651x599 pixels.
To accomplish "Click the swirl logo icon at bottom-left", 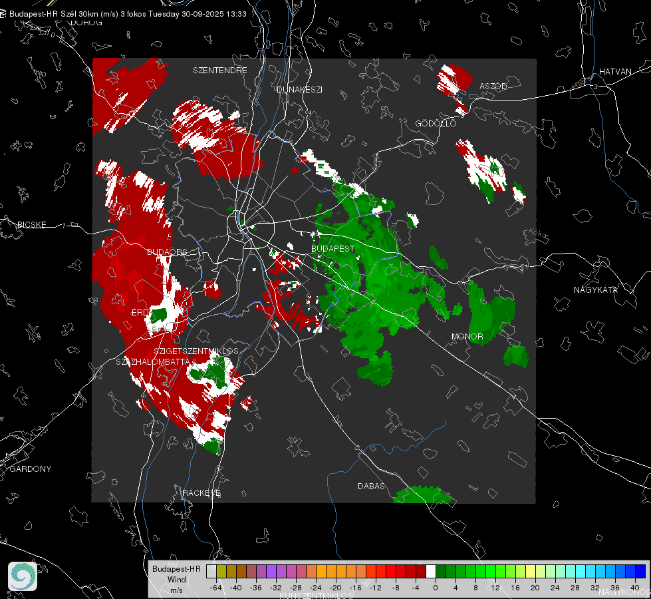I will 23,576.
